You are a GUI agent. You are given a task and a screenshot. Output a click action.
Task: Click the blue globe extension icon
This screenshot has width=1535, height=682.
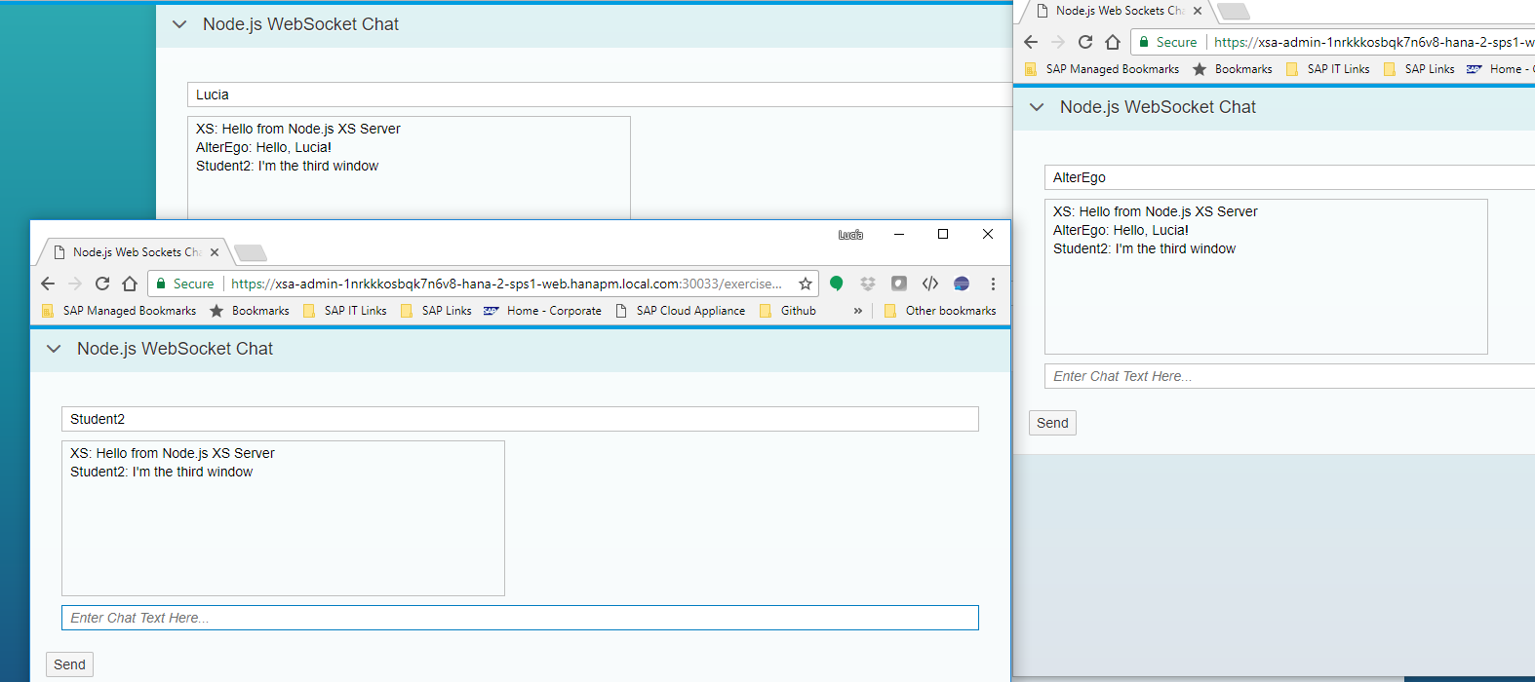pyautogui.click(x=962, y=284)
